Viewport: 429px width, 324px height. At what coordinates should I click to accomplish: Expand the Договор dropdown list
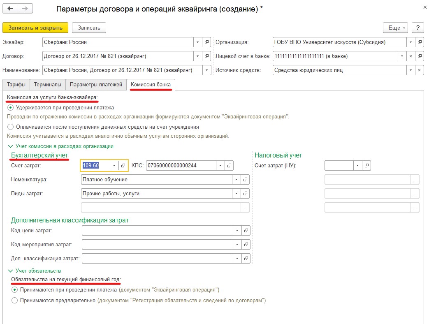coord(197,56)
